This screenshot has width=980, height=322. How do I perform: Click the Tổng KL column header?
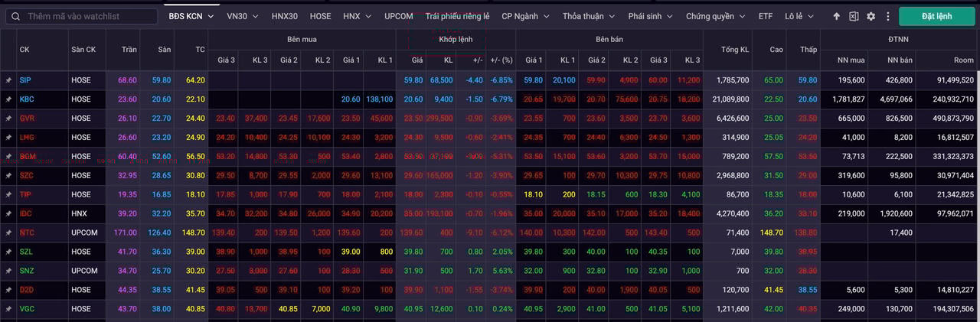[735, 49]
